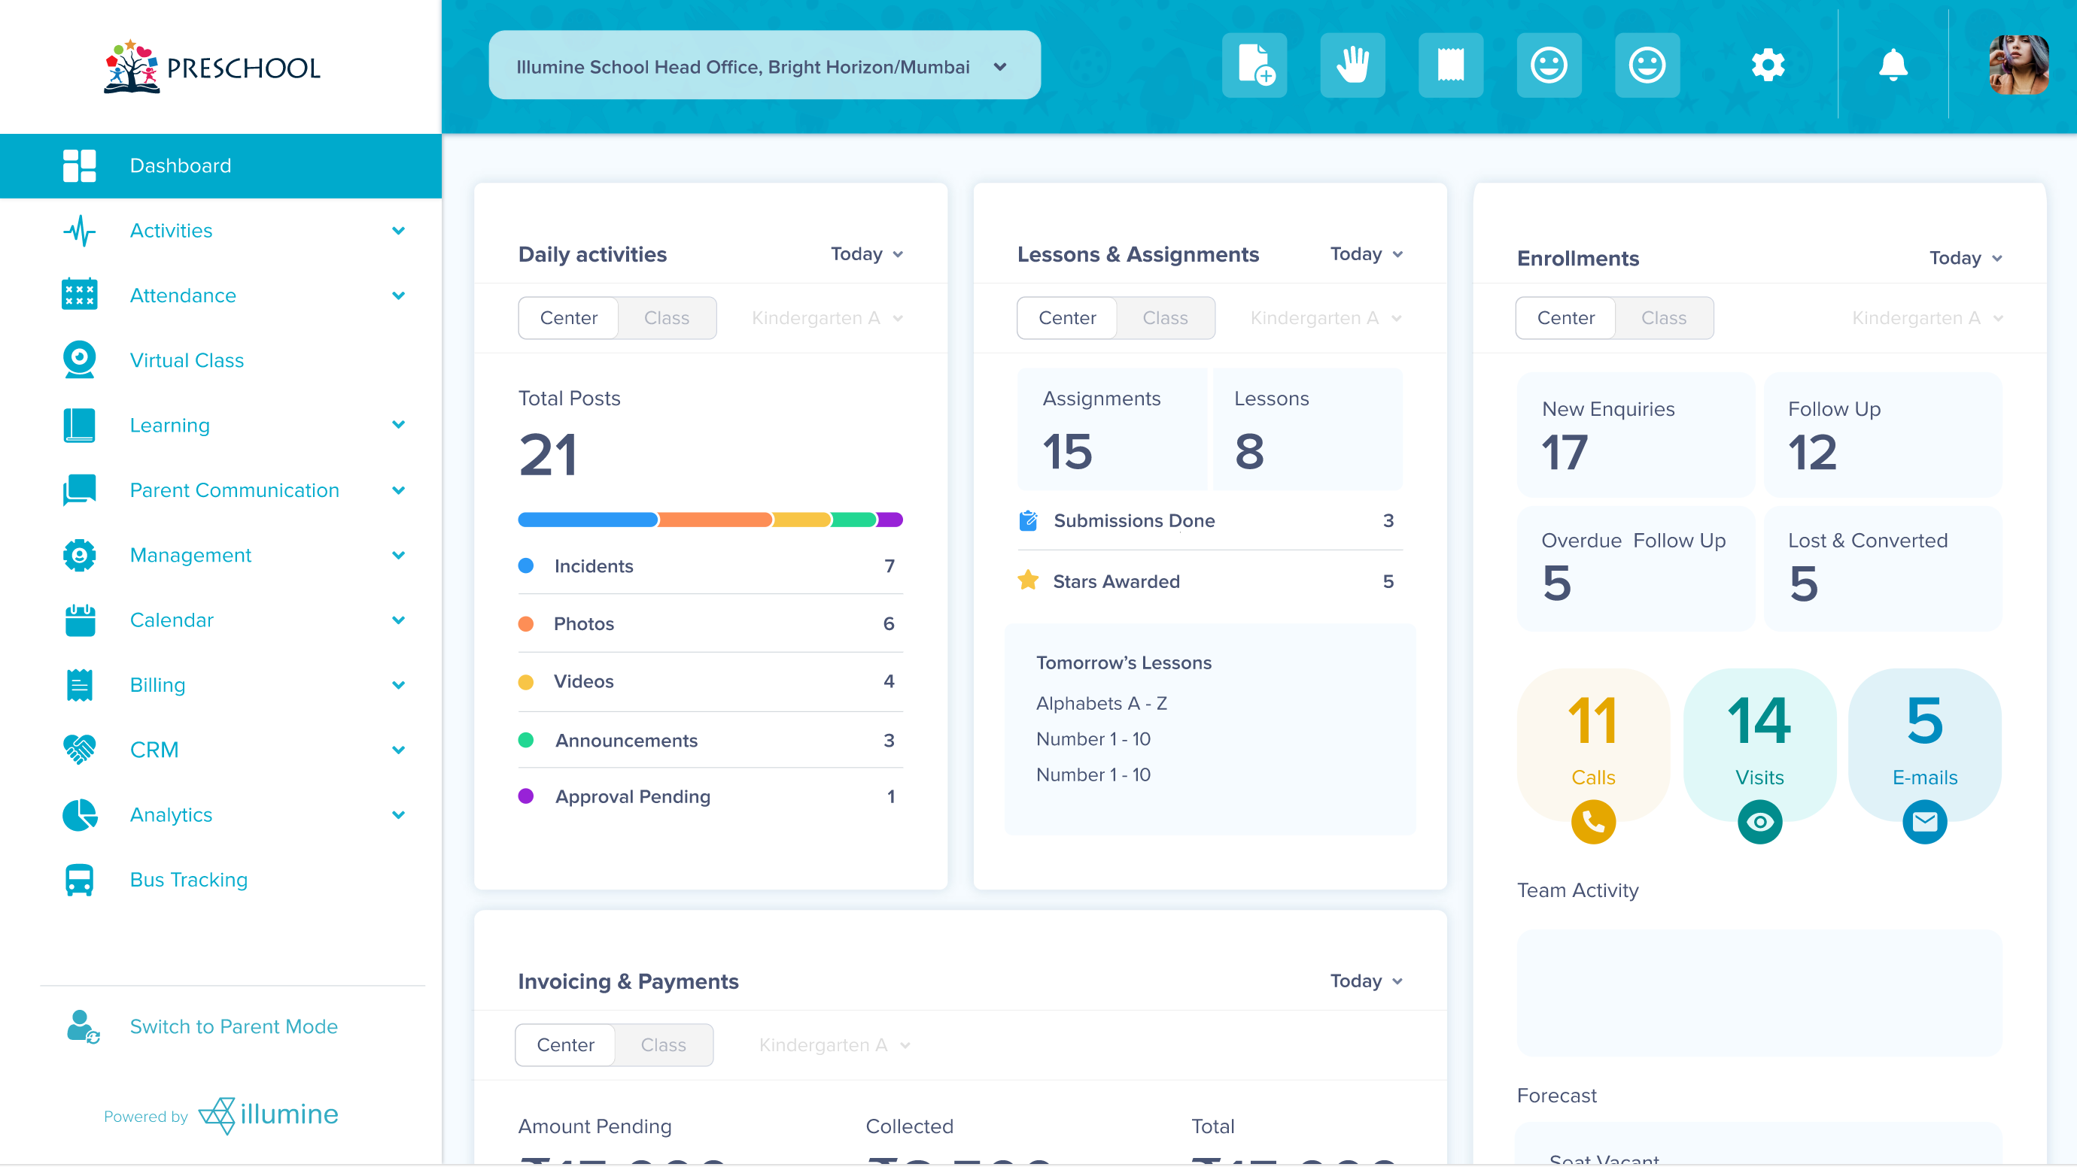The height and width of the screenshot is (1167, 2077).
Task: Click the E-mails envelope icon
Action: 1923,822
